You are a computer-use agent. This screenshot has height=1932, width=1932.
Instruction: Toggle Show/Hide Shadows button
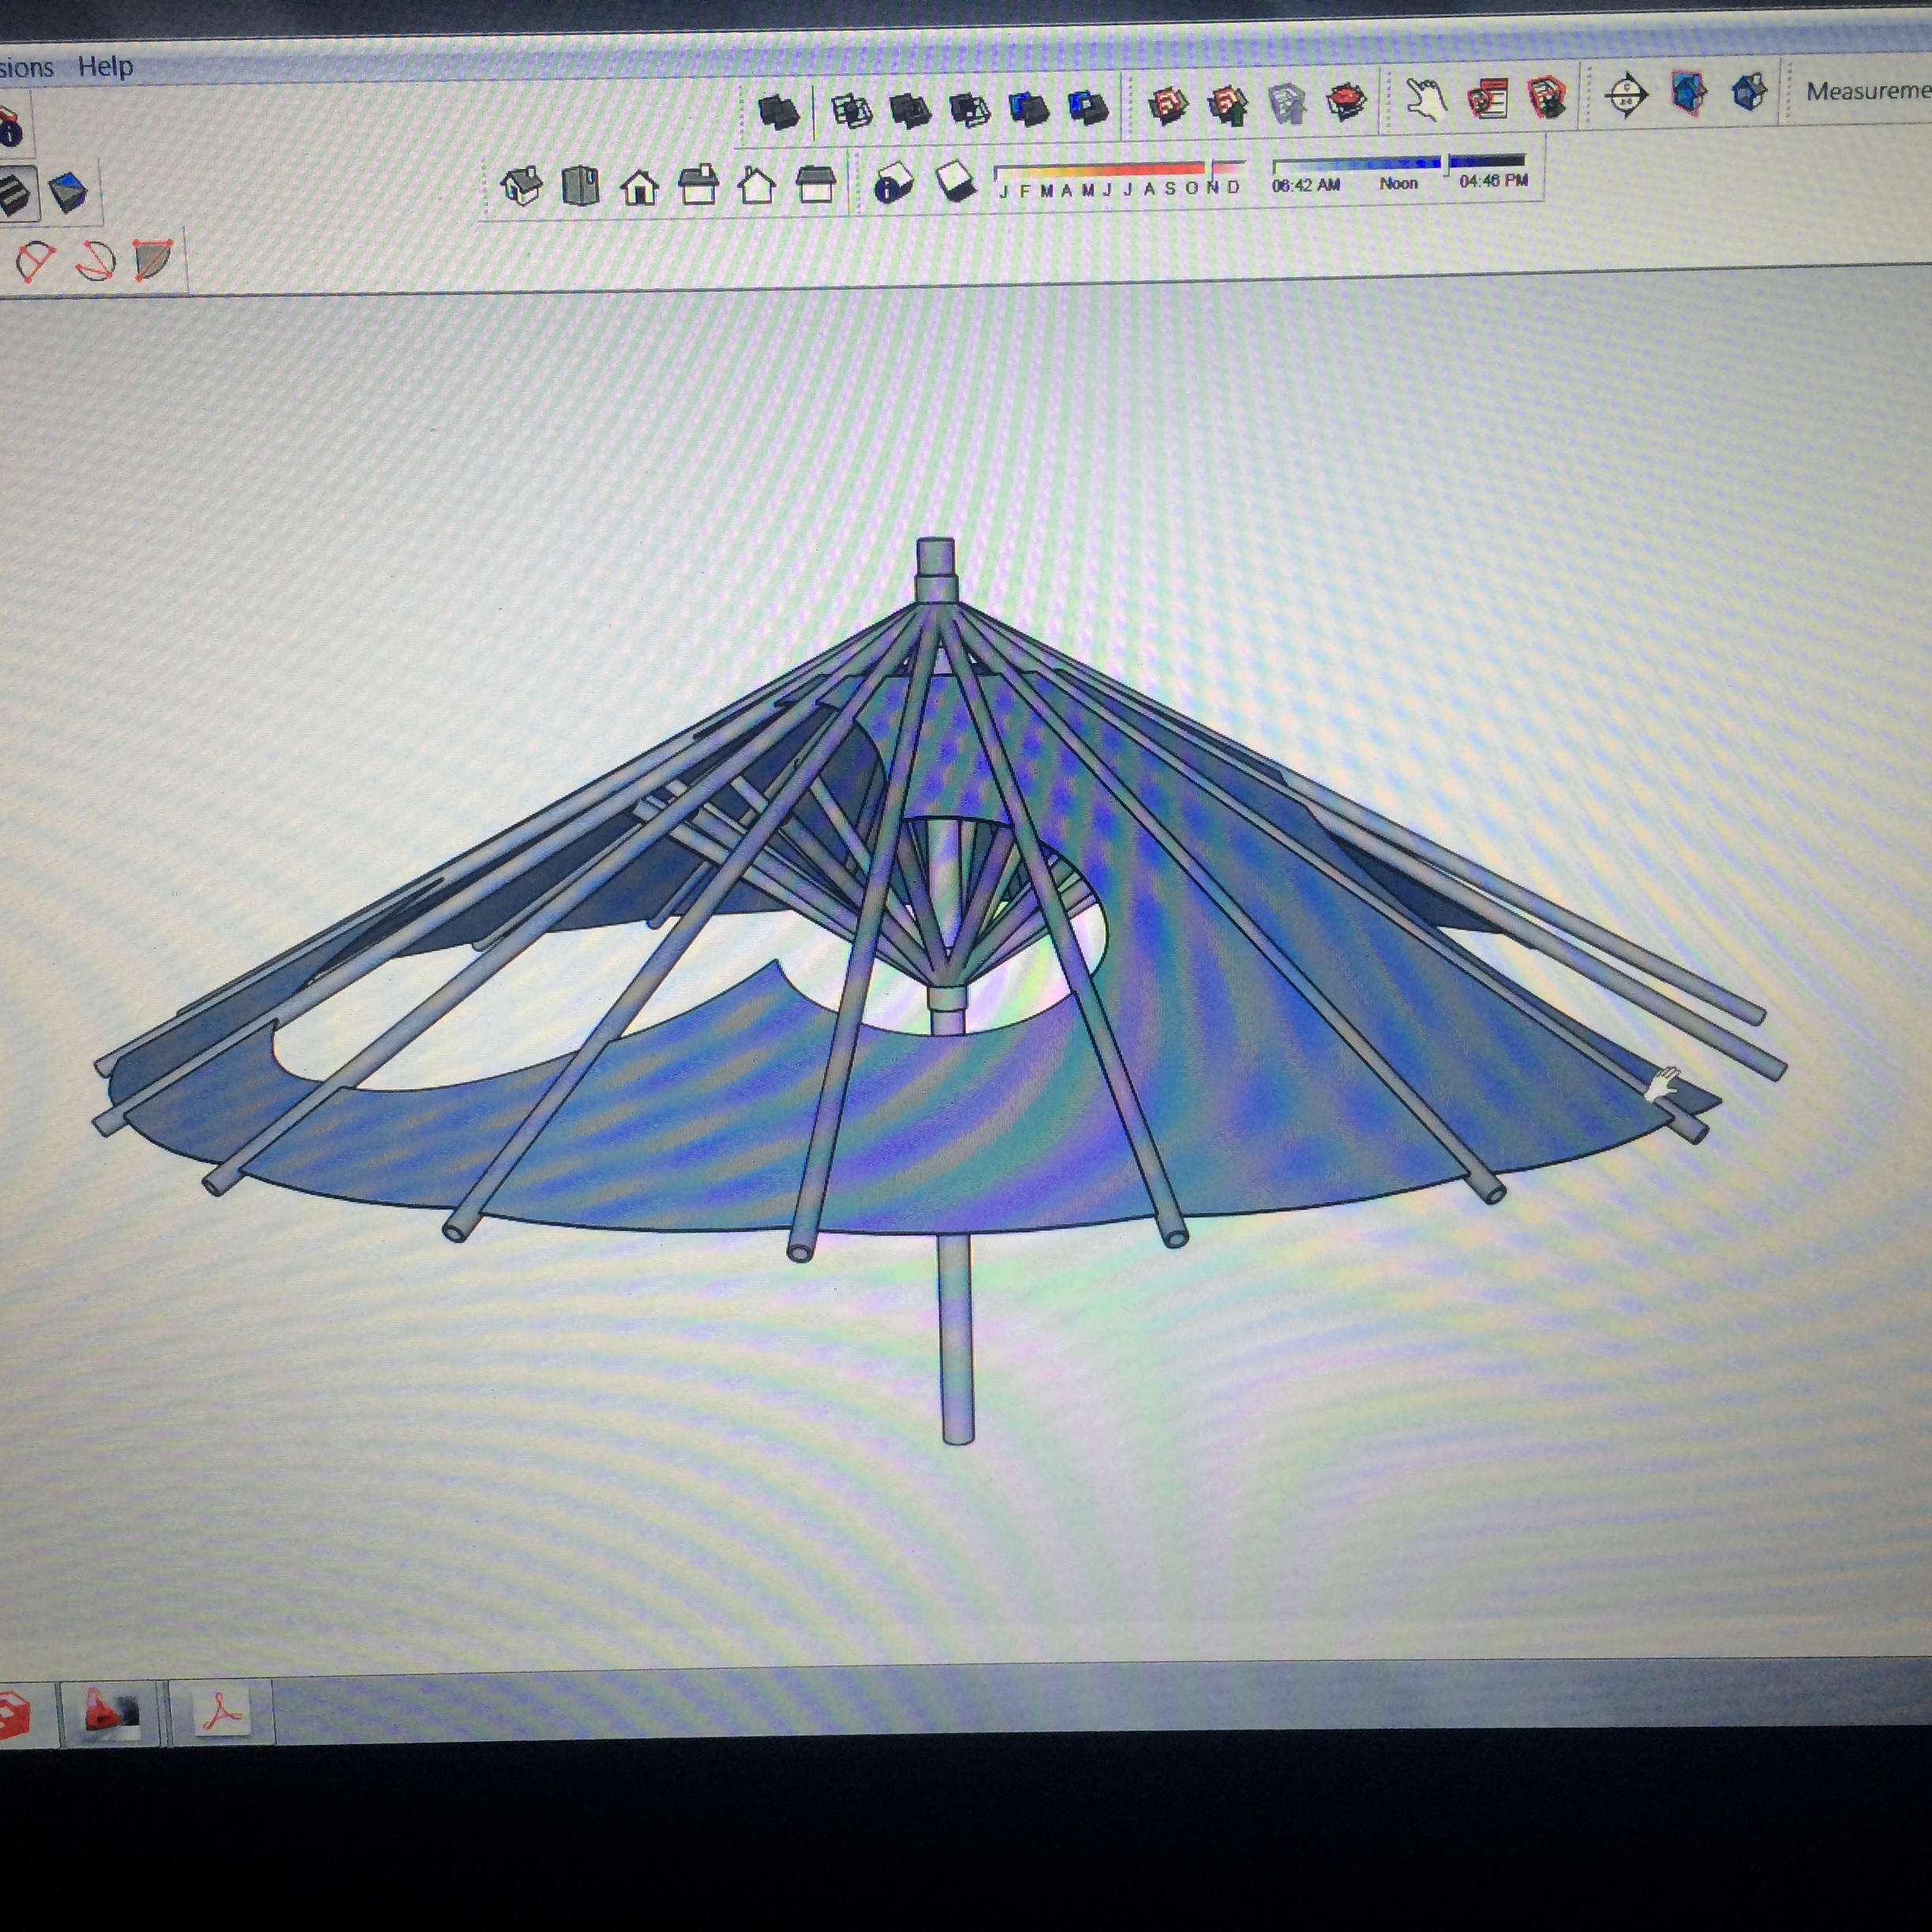[955, 182]
